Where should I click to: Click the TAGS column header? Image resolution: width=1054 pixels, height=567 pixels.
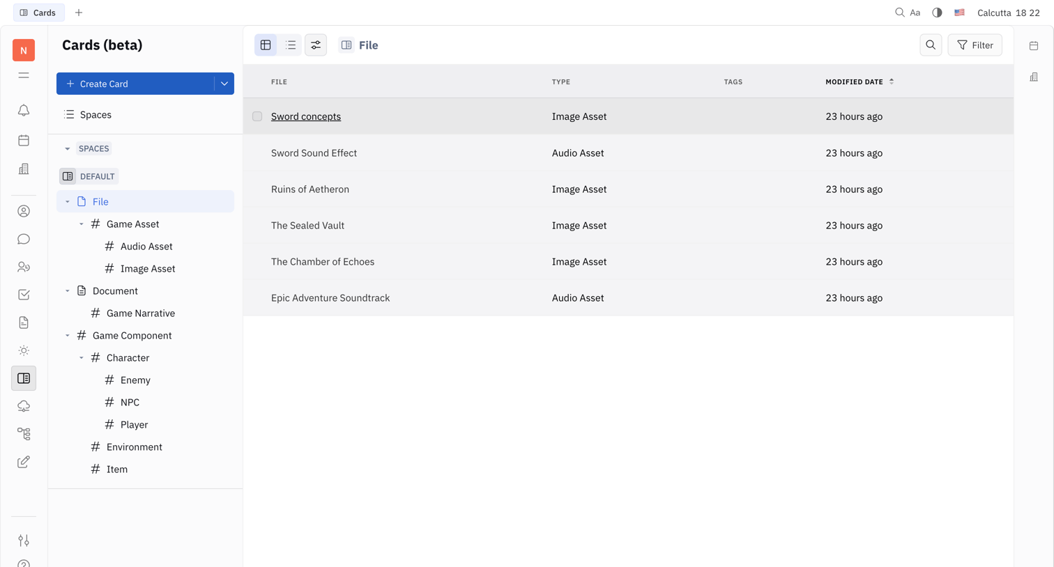(x=733, y=81)
